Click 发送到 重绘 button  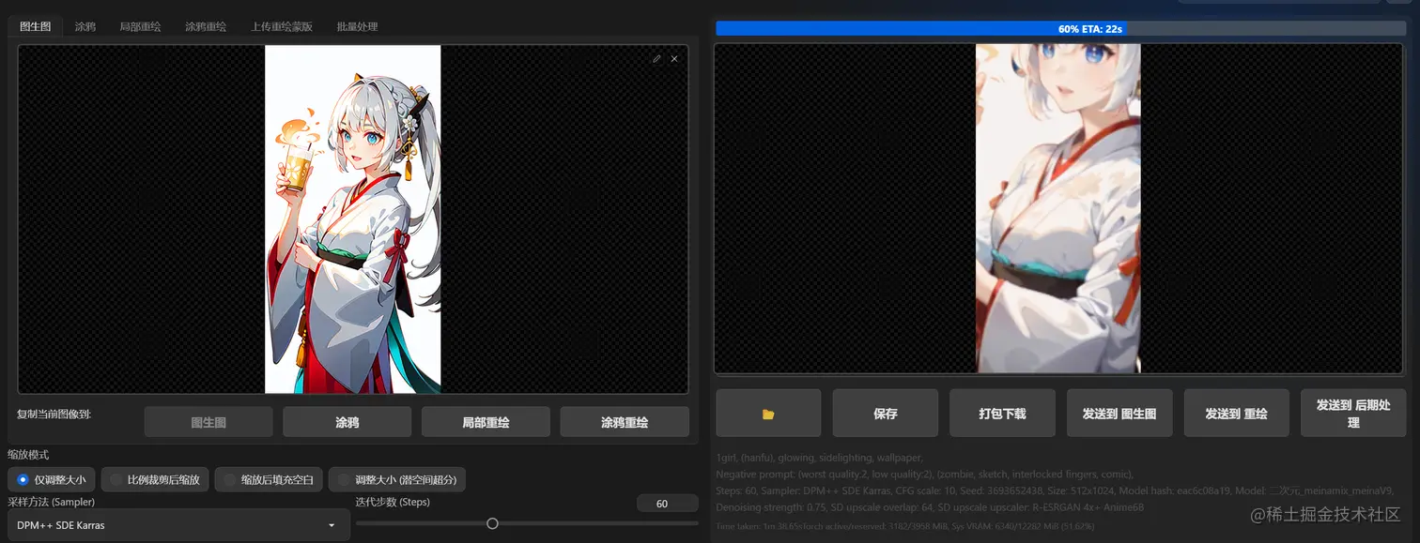click(1237, 414)
